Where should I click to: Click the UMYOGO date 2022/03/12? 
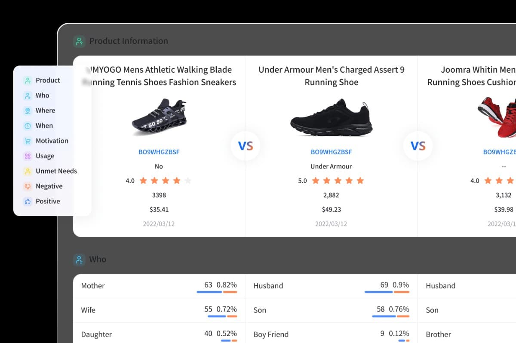click(x=159, y=224)
